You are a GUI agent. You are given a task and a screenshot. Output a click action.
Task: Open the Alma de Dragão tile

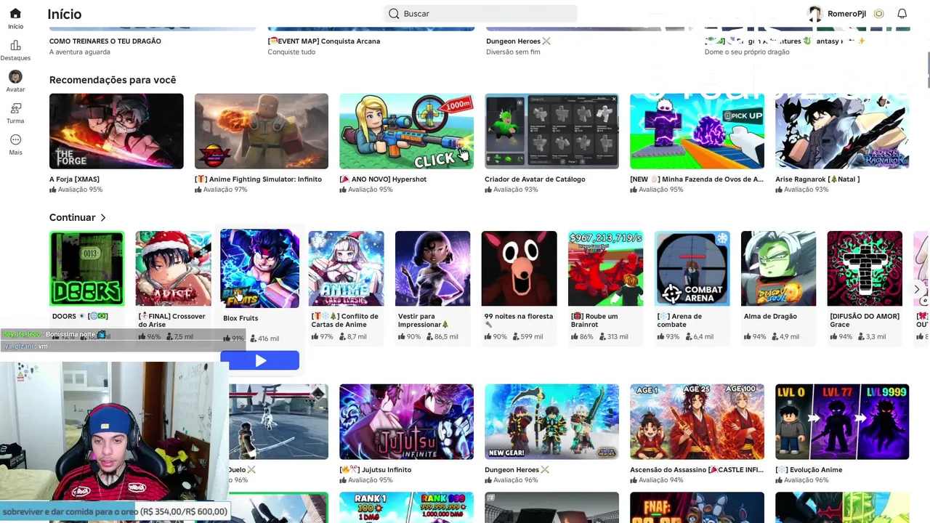pos(778,269)
